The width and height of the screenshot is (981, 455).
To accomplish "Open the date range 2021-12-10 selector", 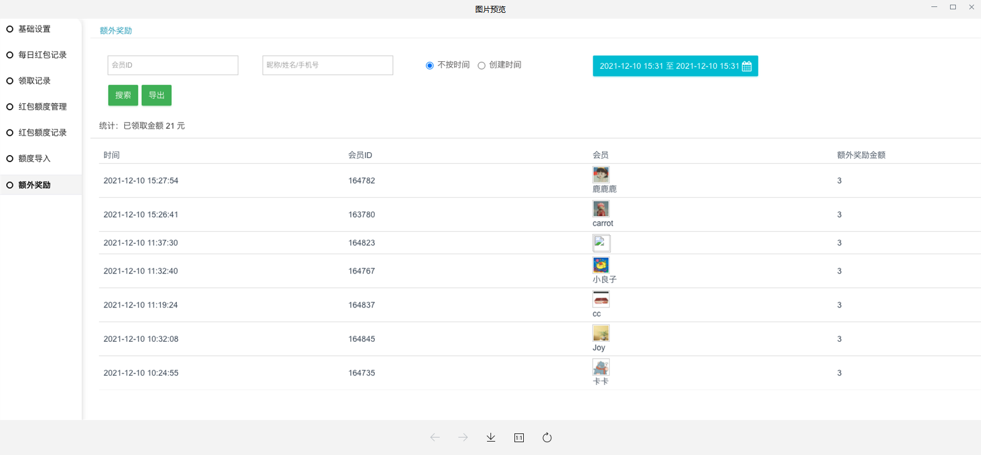I will (669, 66).
